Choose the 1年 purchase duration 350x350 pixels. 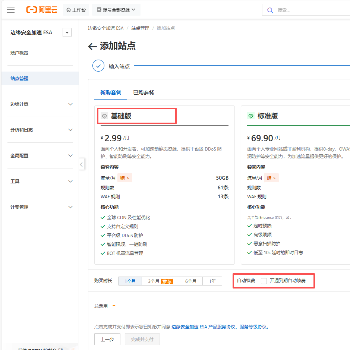[212, 281]
